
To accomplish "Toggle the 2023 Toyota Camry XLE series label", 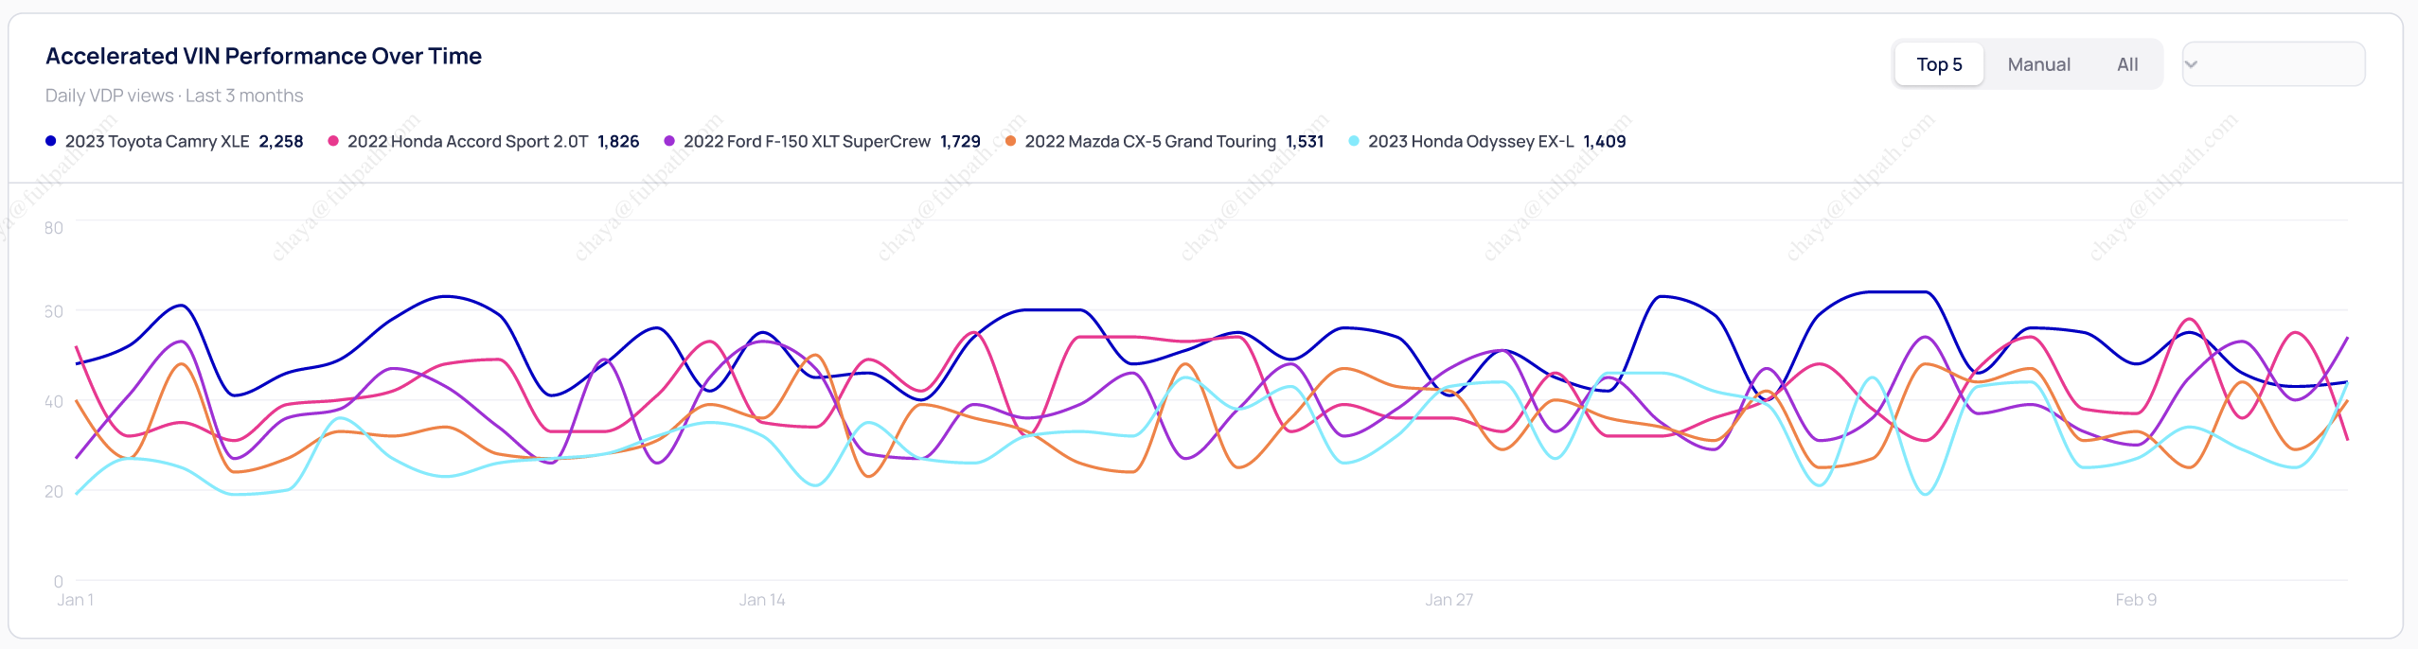I will tap(157, 142).
